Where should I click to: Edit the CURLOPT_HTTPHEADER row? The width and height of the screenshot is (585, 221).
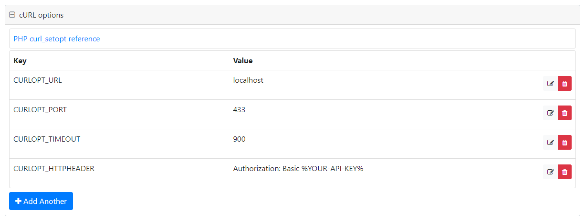tap(550, 172)
